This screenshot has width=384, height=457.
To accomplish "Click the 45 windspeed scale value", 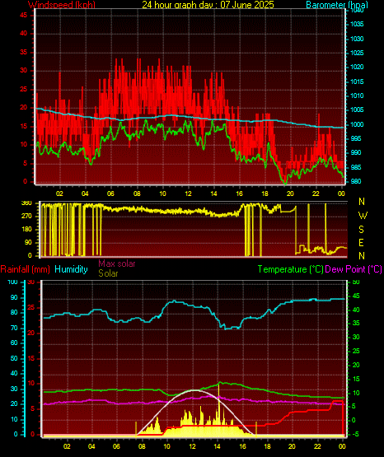I will click(x=23, y=15).
